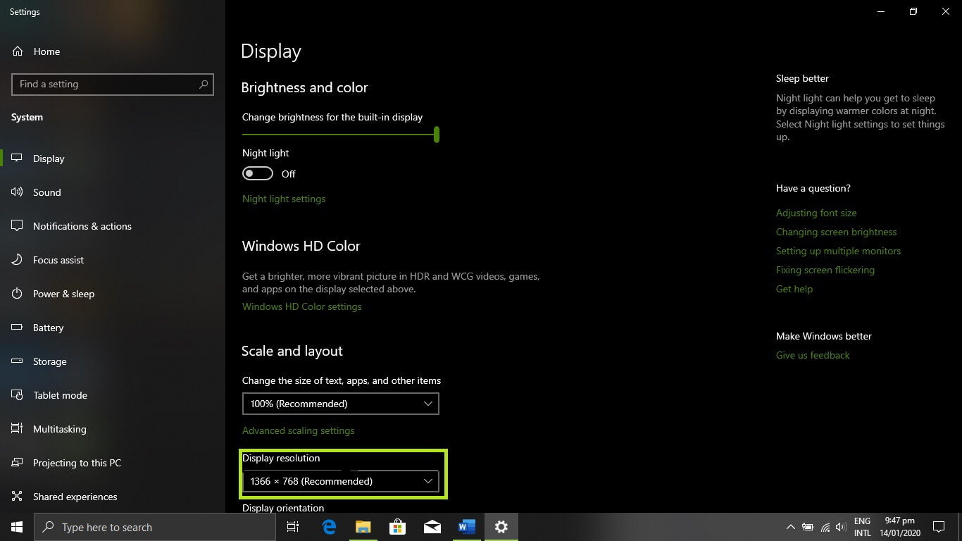This screenshot has height=541, width=962.
Task: Open Microsoft Edge from taskbar
Action: [329, 527]
